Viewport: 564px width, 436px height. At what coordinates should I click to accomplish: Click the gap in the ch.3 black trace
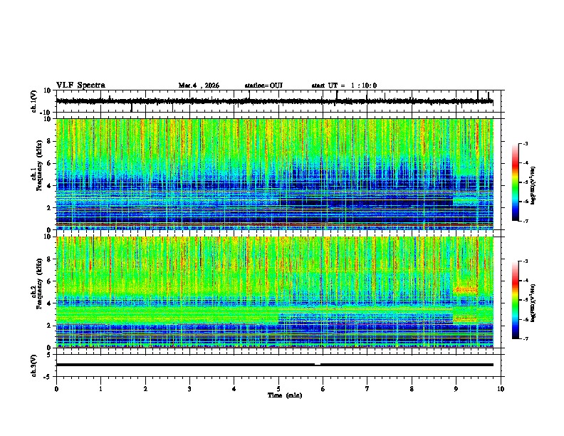[x=318, y=364]
